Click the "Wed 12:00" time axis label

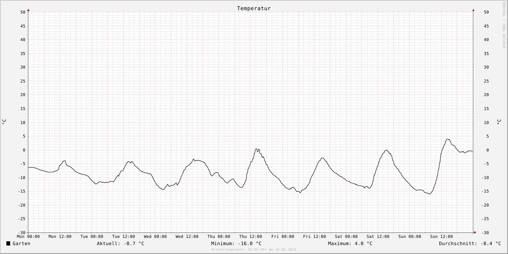187,237
